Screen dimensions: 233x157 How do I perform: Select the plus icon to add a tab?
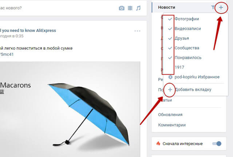click(x=170, y=90)
